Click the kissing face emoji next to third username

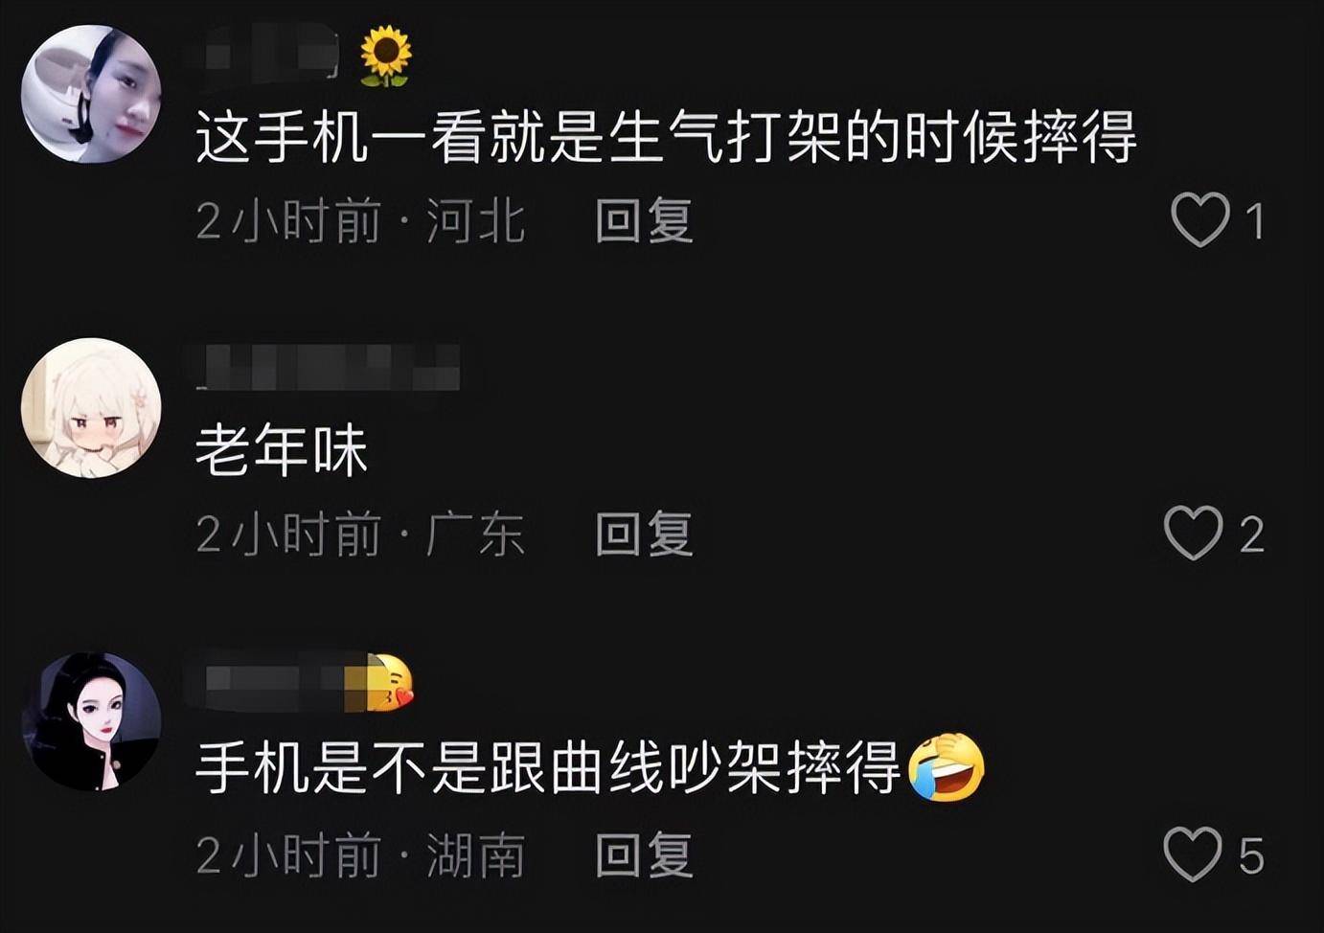[x=390, y=682]
